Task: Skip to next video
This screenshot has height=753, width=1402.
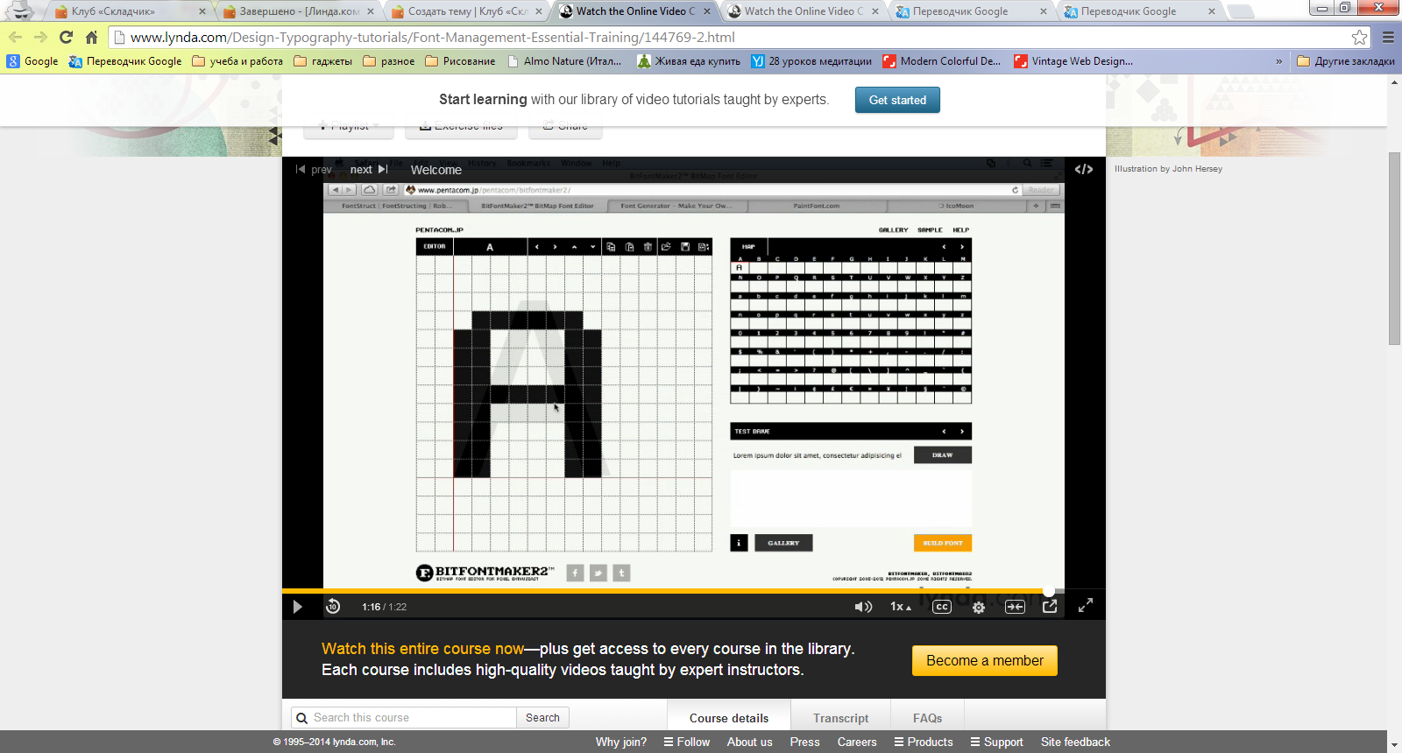Action: tap(369, 170)
